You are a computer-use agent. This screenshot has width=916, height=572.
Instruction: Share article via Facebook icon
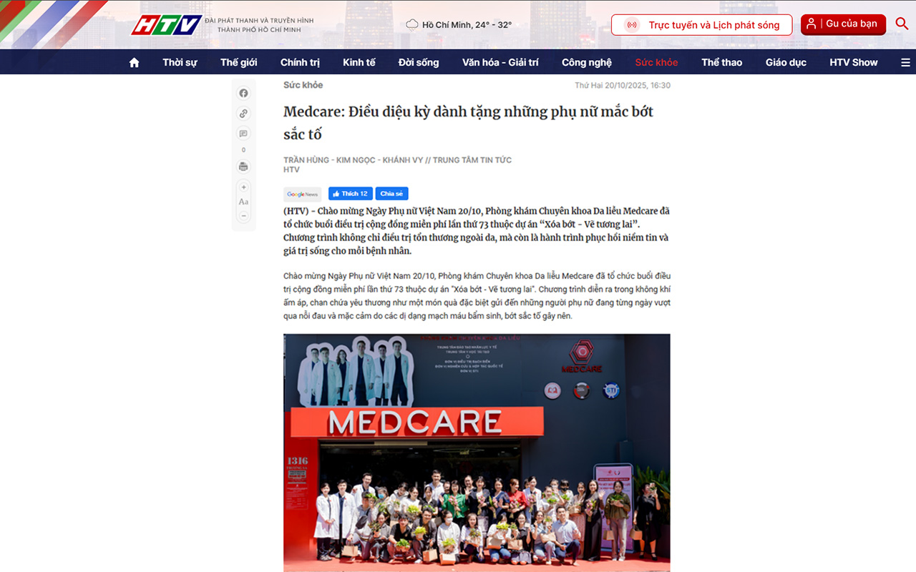point(243,94)
